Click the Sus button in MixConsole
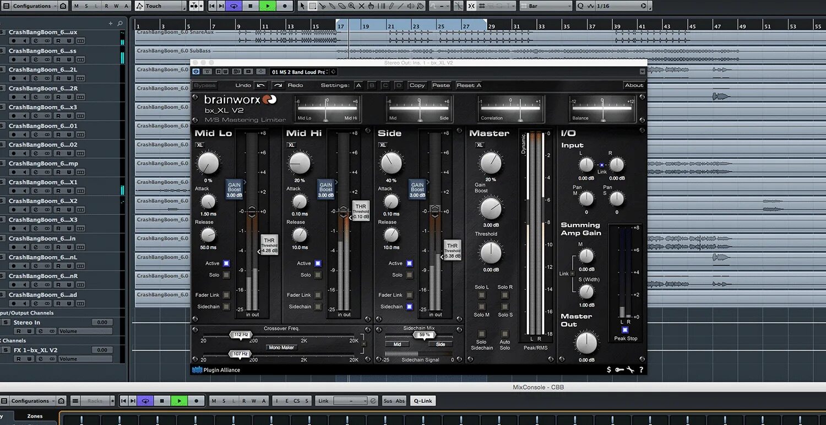Image resolution: width=826 pixels, height=425 pixels. [388, 401]
